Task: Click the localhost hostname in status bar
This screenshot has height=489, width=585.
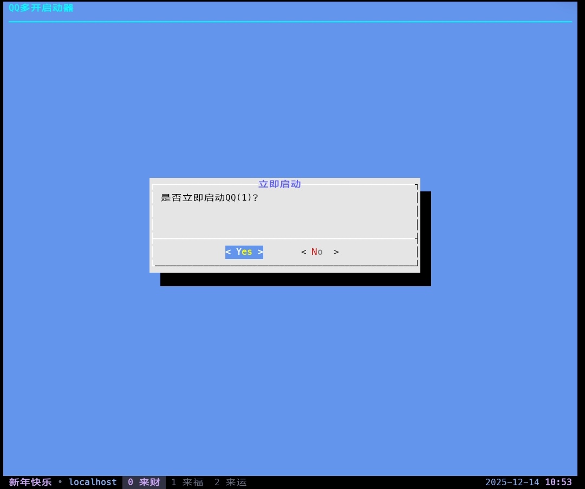Action: (x=93, y=482)
